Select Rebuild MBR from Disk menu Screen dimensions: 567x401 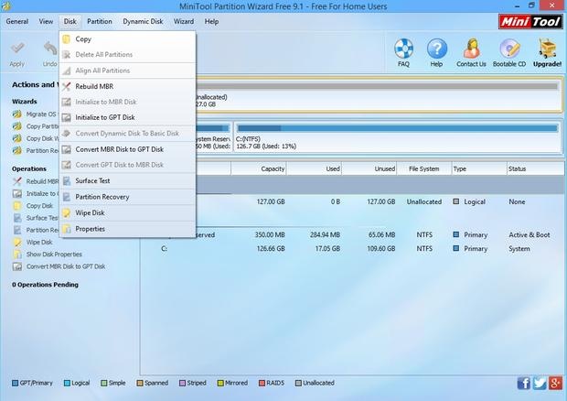(x=93, y=86)
